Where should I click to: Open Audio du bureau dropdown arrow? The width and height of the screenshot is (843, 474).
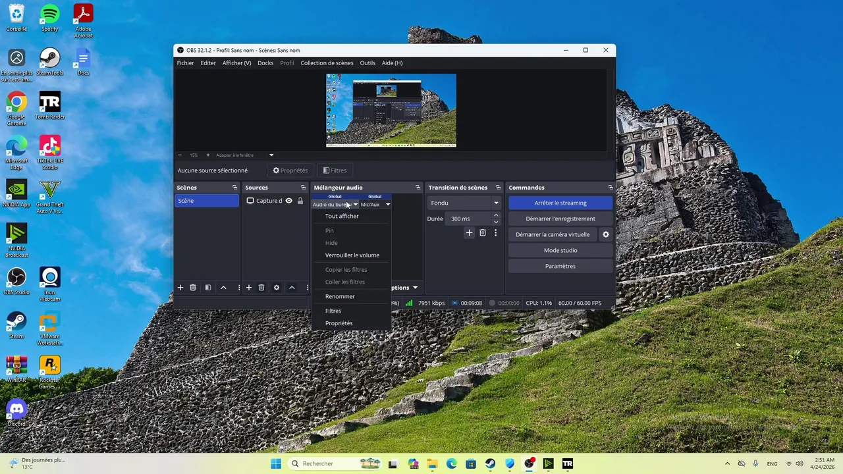coord(356,205)
